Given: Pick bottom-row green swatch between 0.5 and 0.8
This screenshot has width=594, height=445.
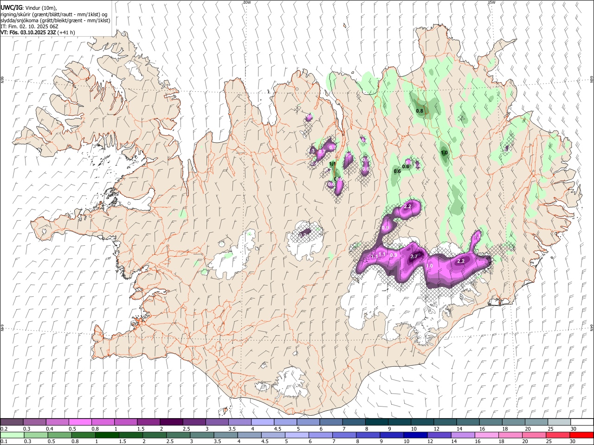Looking at the screenshot, I should (59, 435).
